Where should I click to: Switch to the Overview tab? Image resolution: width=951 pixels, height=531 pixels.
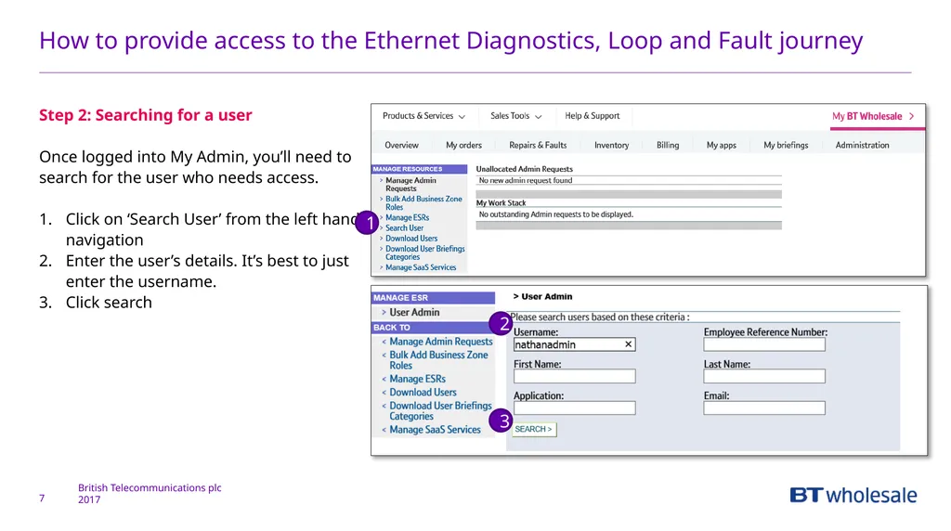[401, 146]
